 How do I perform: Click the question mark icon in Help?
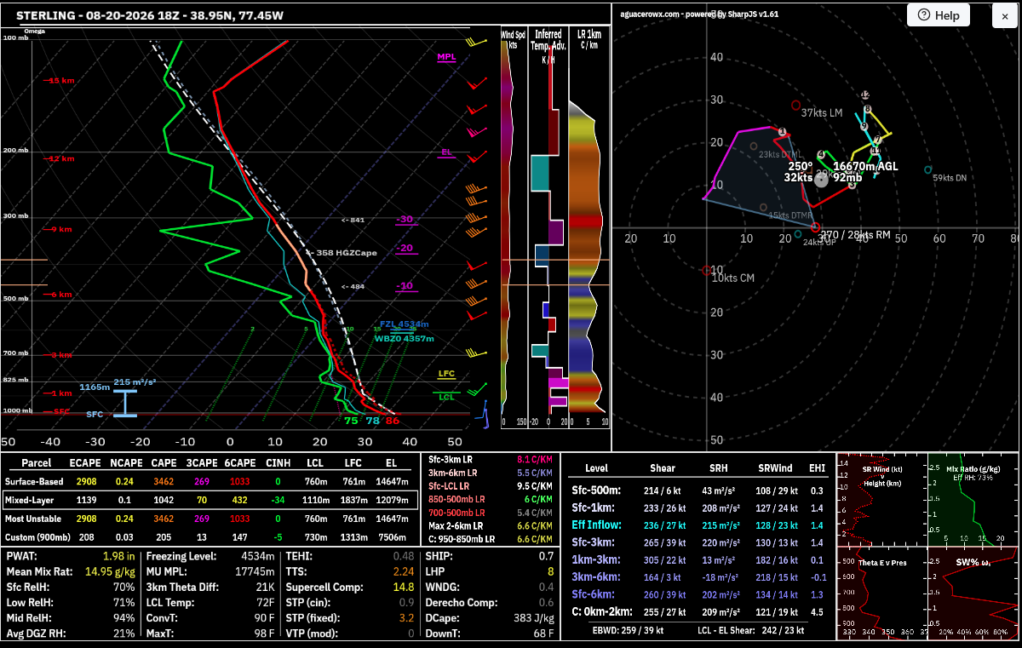click(x=924, y=15)
